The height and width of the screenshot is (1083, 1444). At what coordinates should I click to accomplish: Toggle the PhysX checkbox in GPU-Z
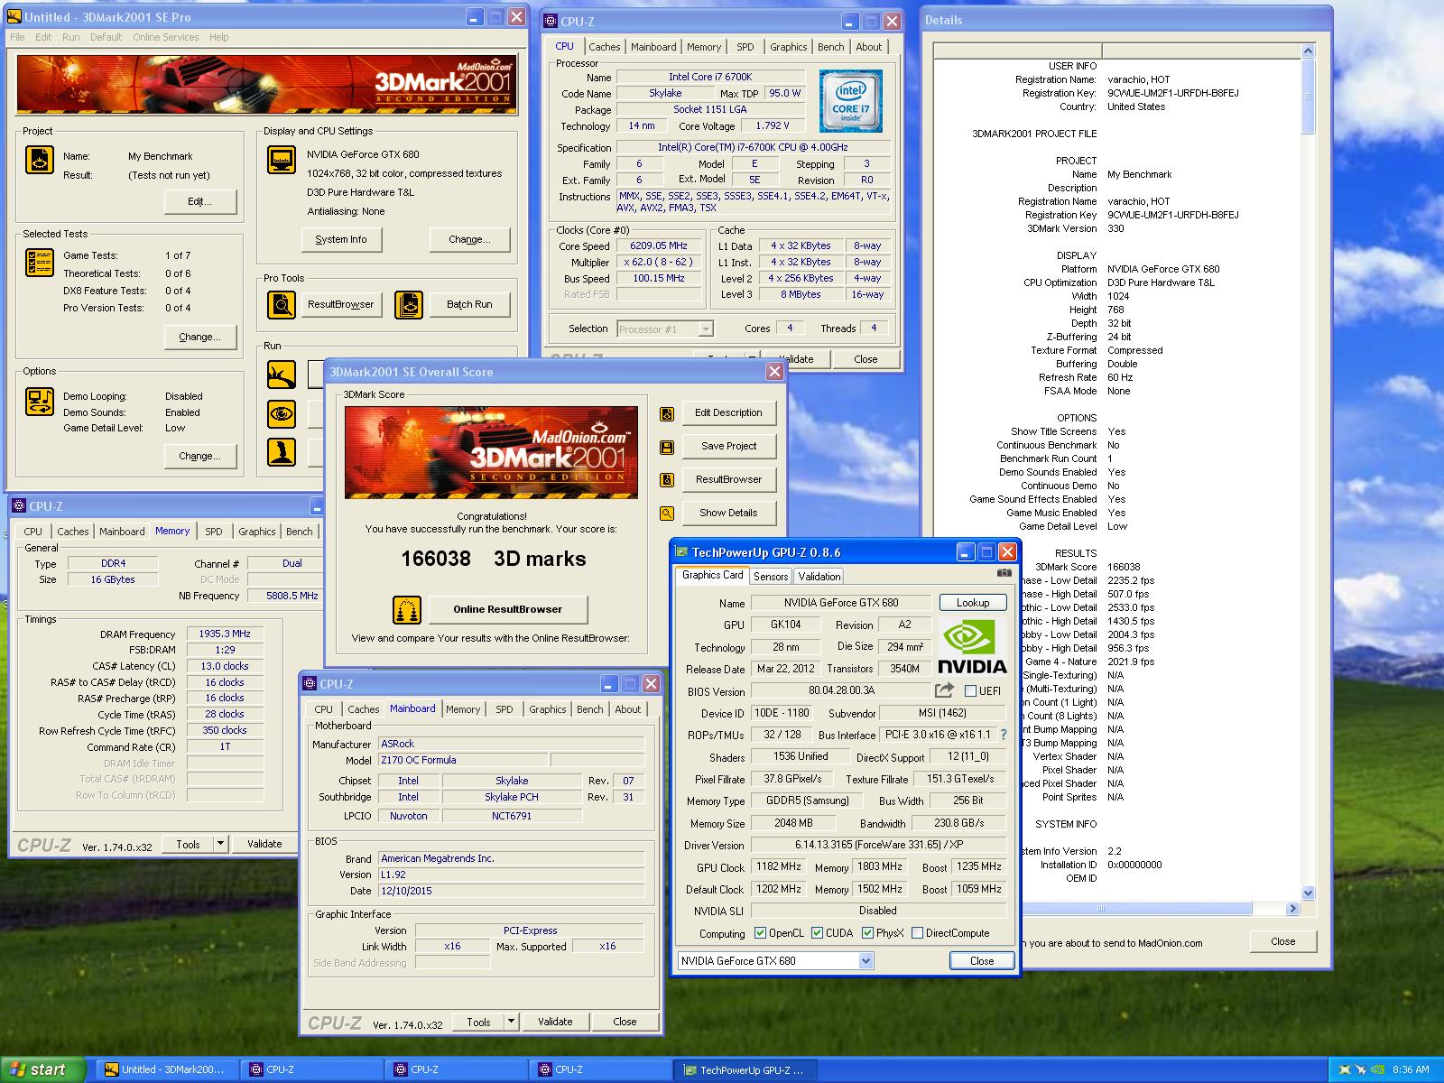click(867, 933)
